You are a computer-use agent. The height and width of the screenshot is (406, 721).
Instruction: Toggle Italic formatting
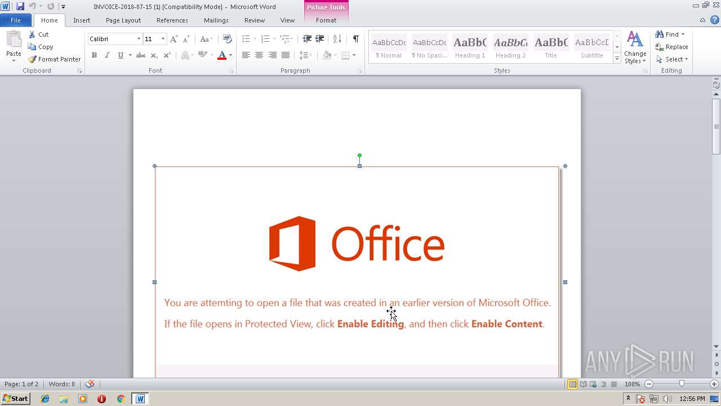[x=107, y=55]
